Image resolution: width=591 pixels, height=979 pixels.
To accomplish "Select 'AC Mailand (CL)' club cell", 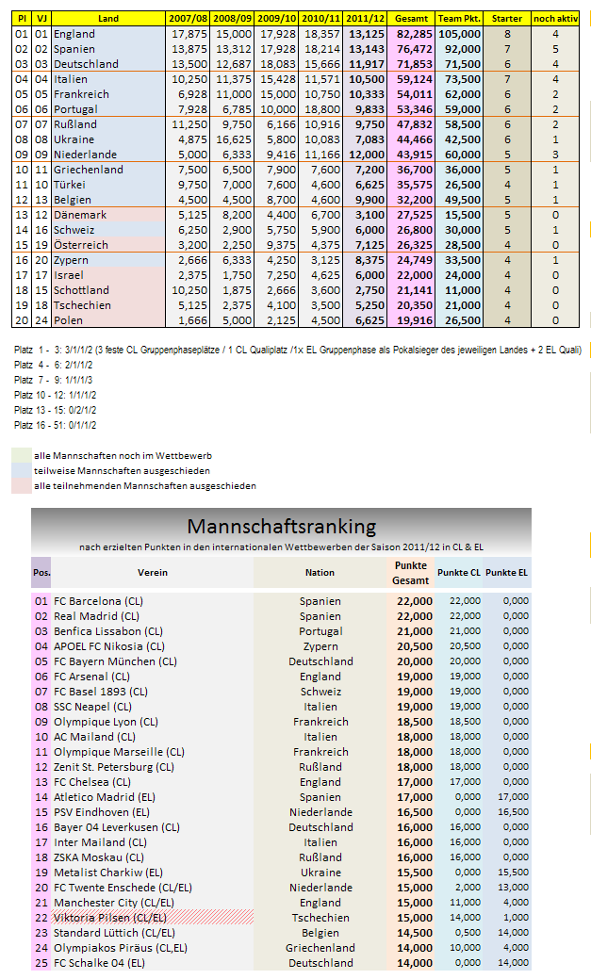I will pyautogui.click(x=153, y=737).
